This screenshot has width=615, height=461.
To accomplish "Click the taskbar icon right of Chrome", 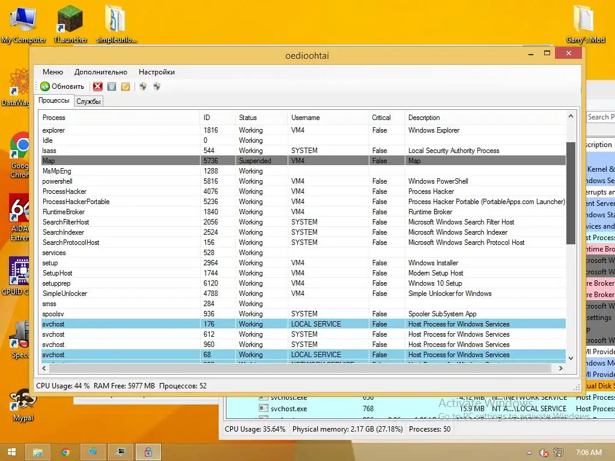I will coord(93,452).
